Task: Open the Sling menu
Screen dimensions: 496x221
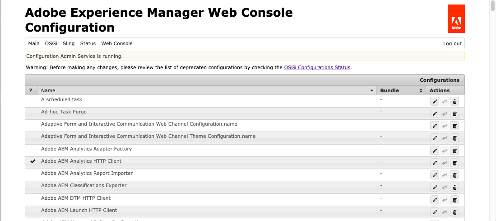Action: click(x=69, y=43)
